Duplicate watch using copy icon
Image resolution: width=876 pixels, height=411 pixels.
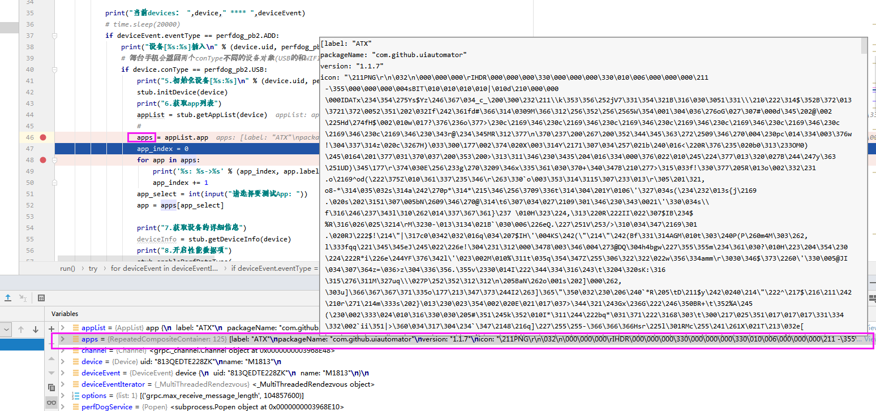(x=51, y=388)
